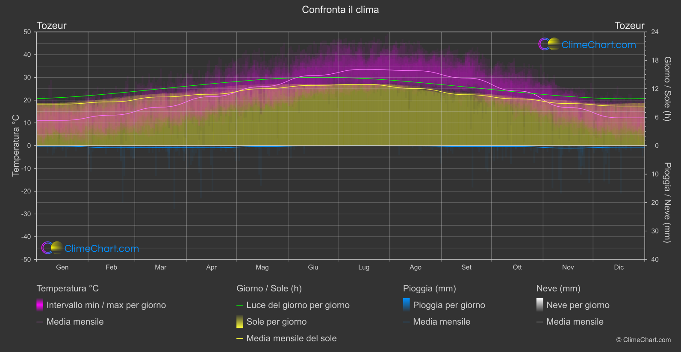Click the 'Temperatura °C' vertical axis title

16,145
